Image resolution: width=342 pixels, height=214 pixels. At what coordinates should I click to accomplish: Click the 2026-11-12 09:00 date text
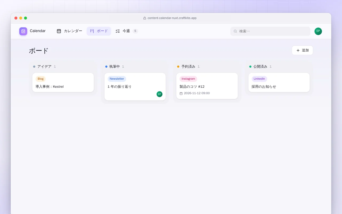(197, 93)
